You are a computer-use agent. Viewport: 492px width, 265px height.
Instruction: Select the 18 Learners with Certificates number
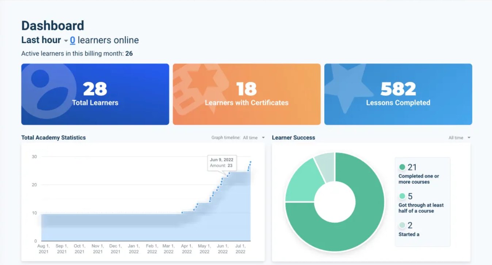click(247, 89)
